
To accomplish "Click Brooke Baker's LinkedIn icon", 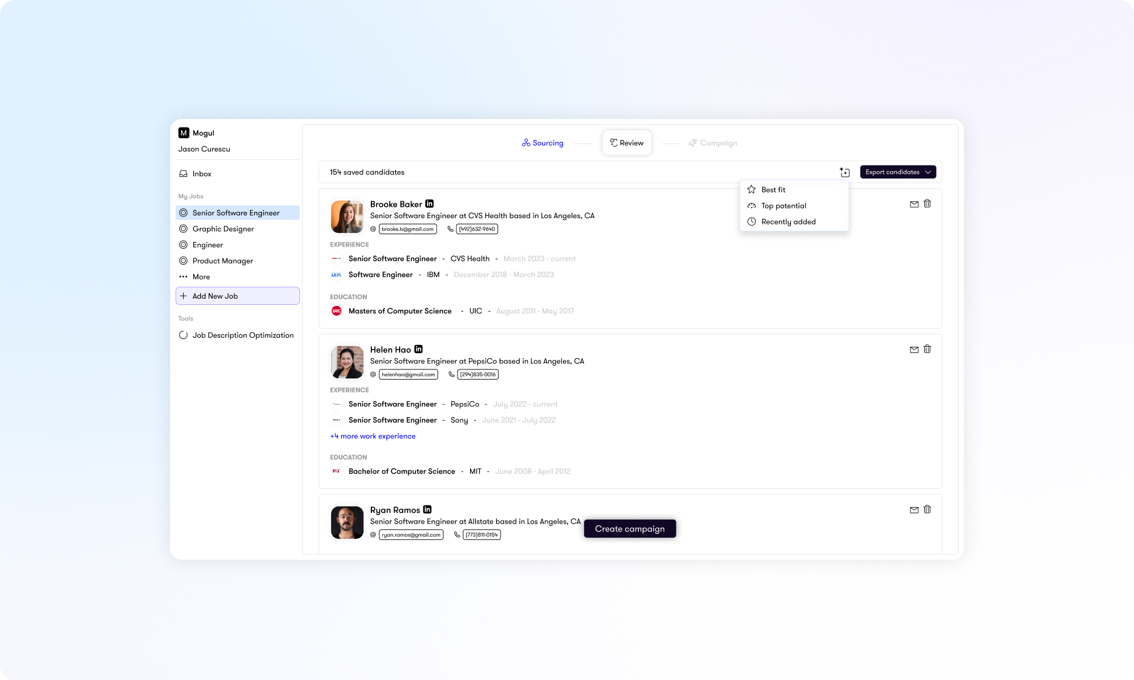I will (430, 203).
